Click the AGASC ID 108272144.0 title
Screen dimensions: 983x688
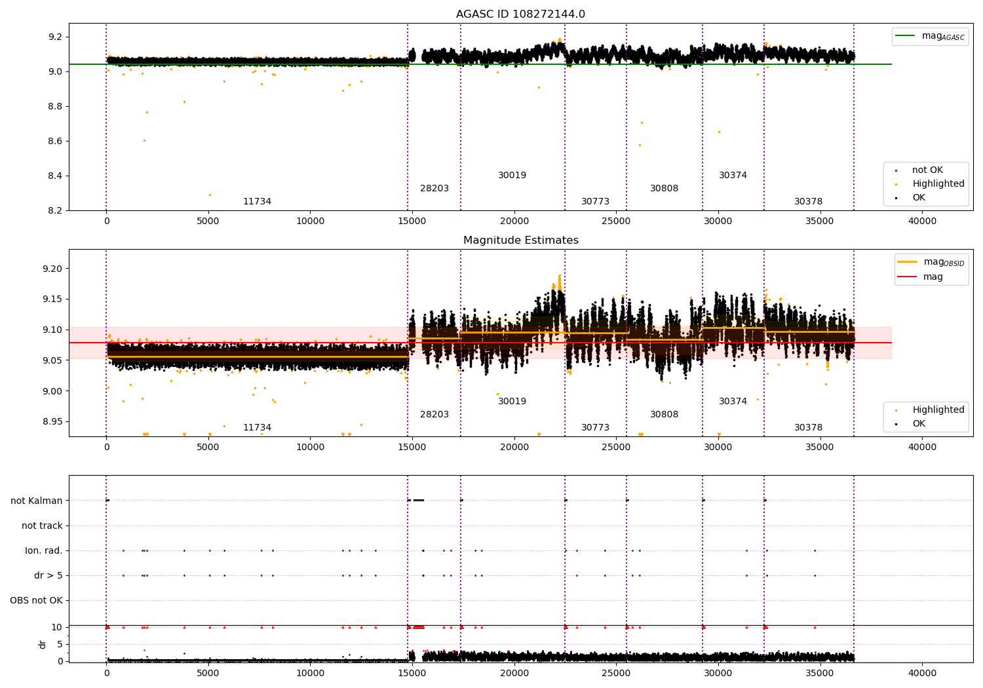[520, 14]
